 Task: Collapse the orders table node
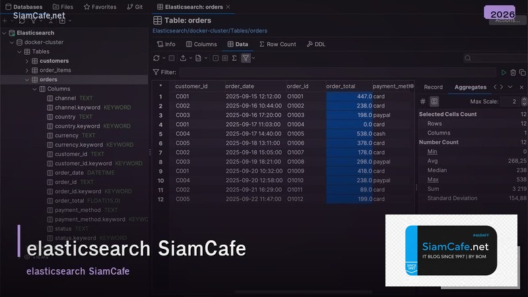pyautogui.click(x=27, y=80)
